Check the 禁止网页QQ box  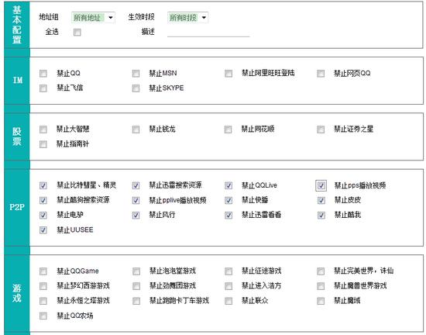[321, 74]
